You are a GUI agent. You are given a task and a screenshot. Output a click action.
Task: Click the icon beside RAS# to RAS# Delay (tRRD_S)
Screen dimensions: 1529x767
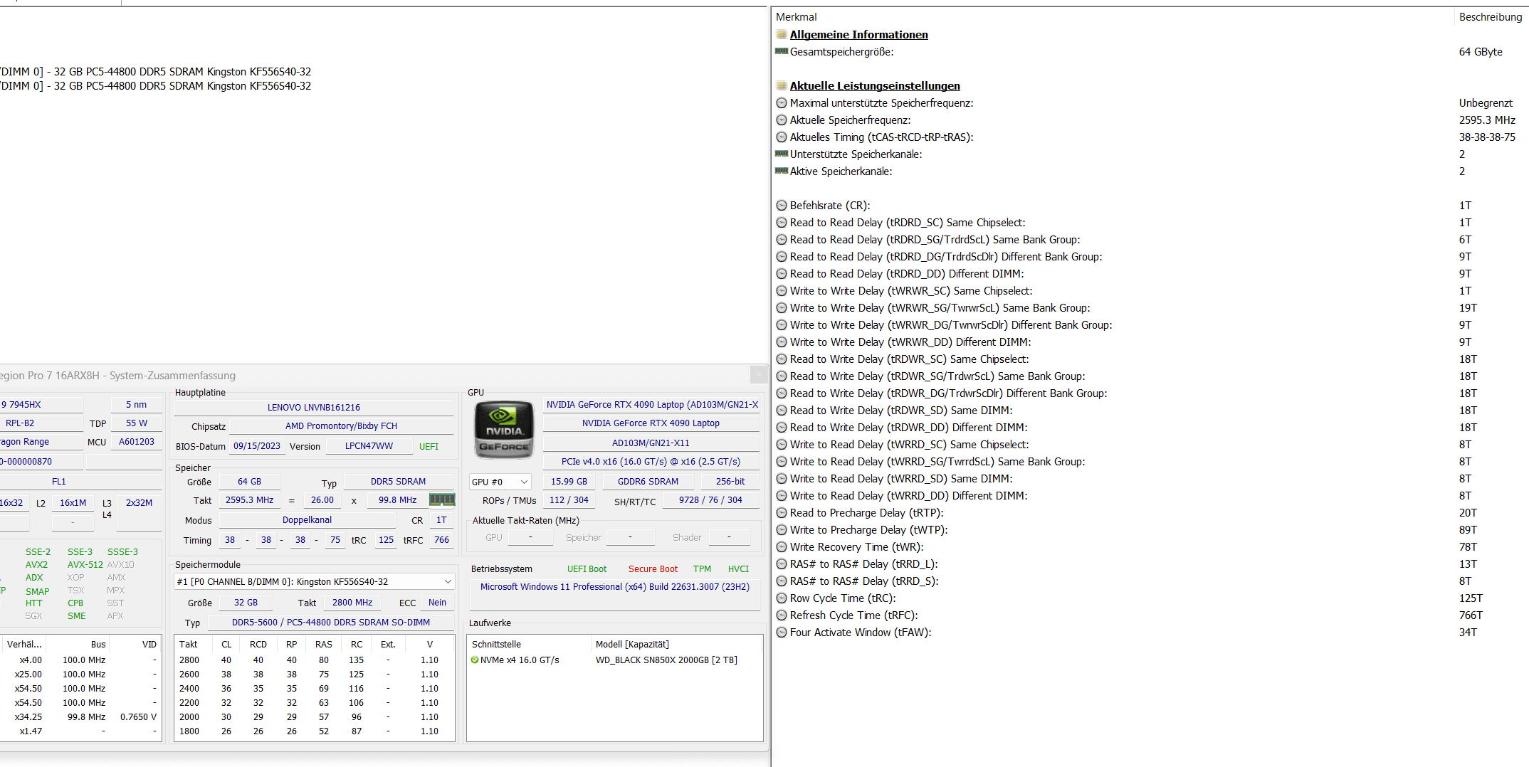[x=782, y=581]
